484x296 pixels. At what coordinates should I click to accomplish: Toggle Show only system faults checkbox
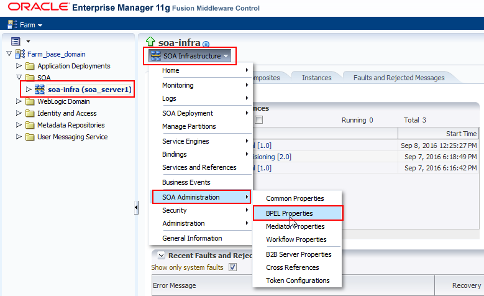[x=233, y=267]
